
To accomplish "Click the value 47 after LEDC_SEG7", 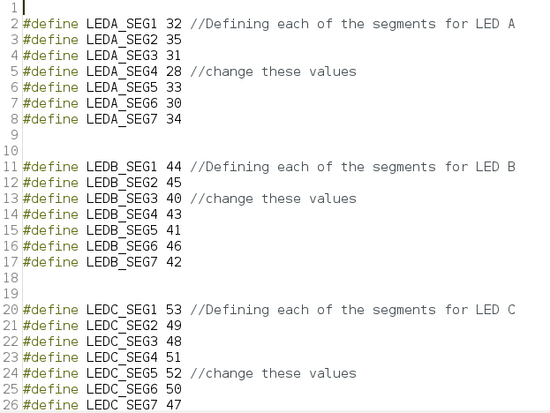I will [x=173, y=405].
